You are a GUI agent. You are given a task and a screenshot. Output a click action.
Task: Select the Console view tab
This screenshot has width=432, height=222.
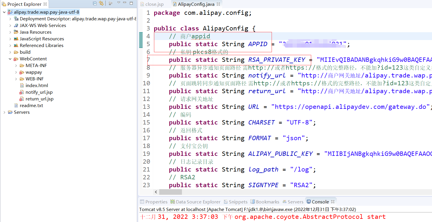[320, 202]
